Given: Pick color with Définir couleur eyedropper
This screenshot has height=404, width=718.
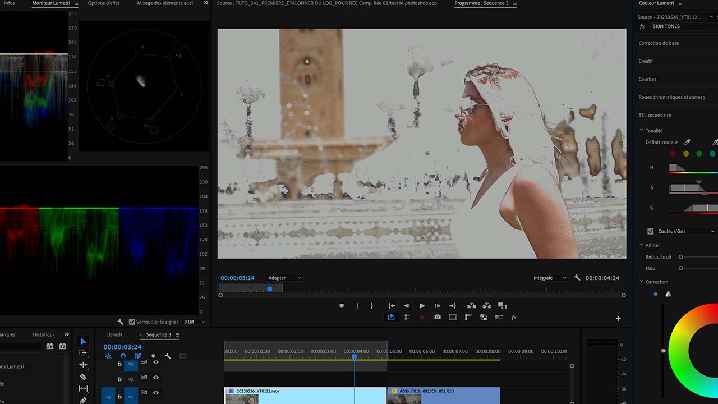Looking at the screenshot, I should pyautogui.click(x=687, y=143).
